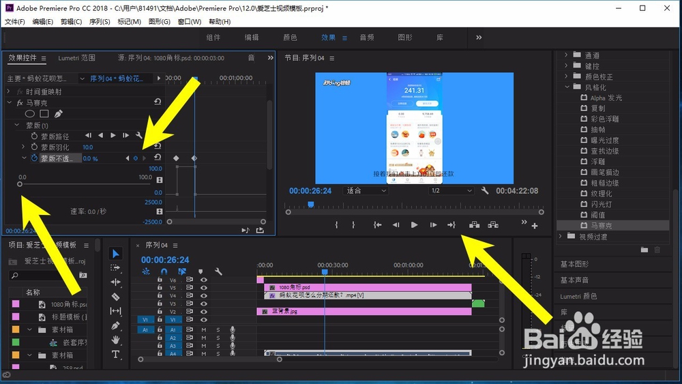The width and height of the screenshot is (682, 384).
Task: Select the Selection tool arrow
Action: tap(115, 254)
